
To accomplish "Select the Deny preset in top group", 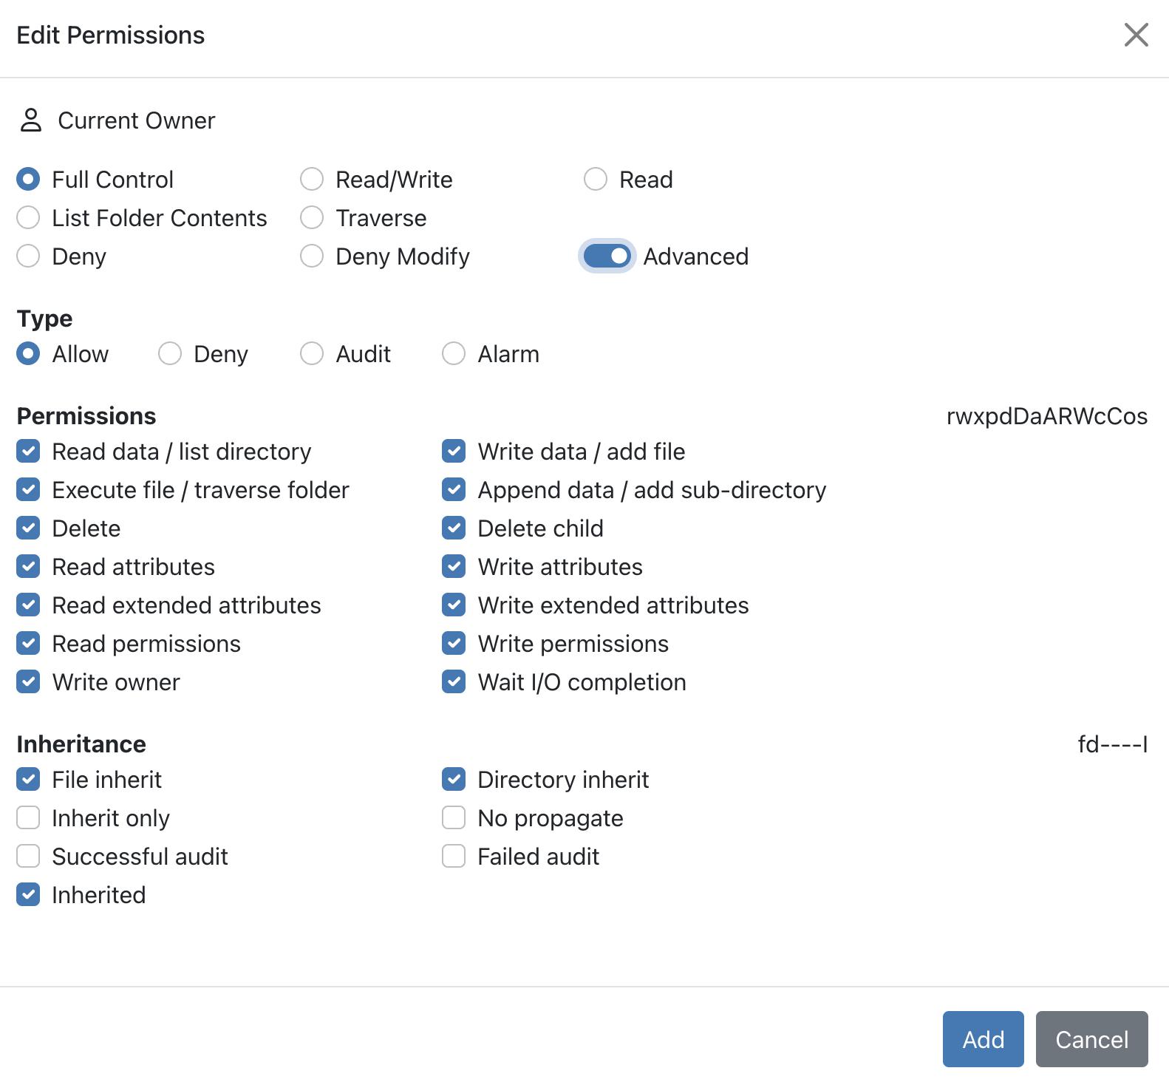I will [28, 256].
